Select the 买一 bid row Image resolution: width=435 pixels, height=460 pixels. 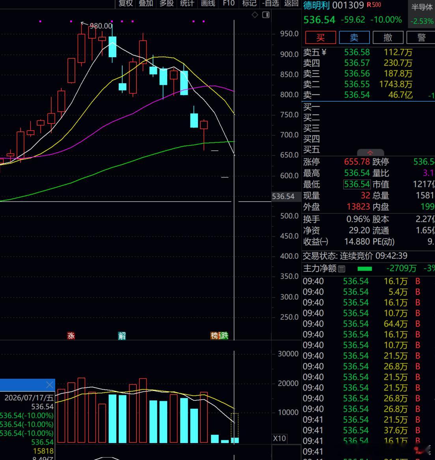368,107
